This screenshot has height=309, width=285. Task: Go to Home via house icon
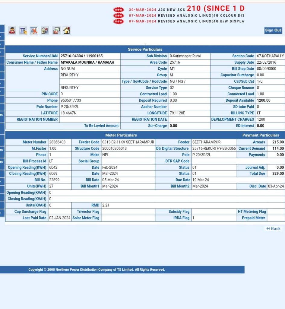pyautogui.click(x=67, y=30)
